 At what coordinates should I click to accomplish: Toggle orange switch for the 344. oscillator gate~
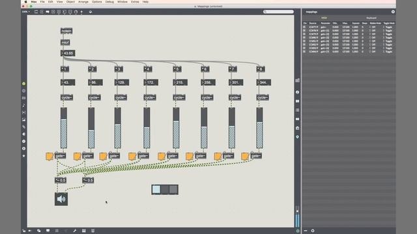(245, 156)
